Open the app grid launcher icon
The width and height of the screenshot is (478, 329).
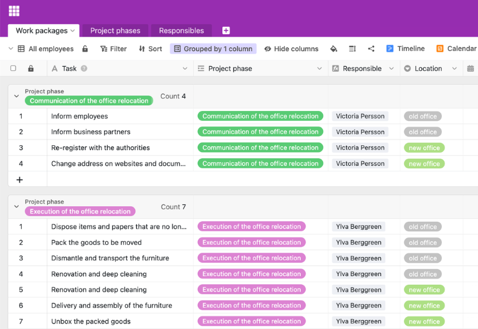(x=14, y=11)
